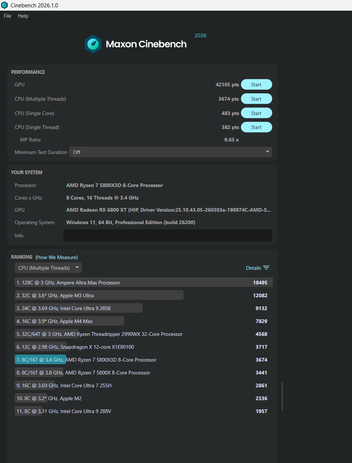Viewport: 352px width, 463px height.
Task: Click the MP Ratio value 9.63 x
Action: 232,140
